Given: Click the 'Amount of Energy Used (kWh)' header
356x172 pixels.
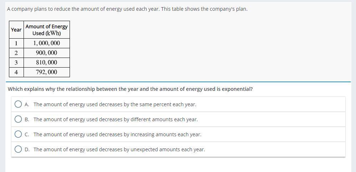Looking at the screenshot, I should pos(46,30).
